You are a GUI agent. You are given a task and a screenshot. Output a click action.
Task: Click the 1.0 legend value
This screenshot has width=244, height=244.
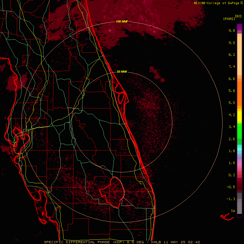click(x=232, y=163)
